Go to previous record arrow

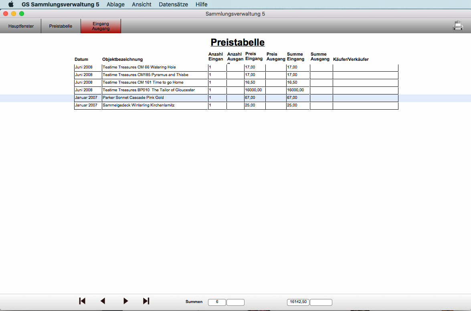103,301
